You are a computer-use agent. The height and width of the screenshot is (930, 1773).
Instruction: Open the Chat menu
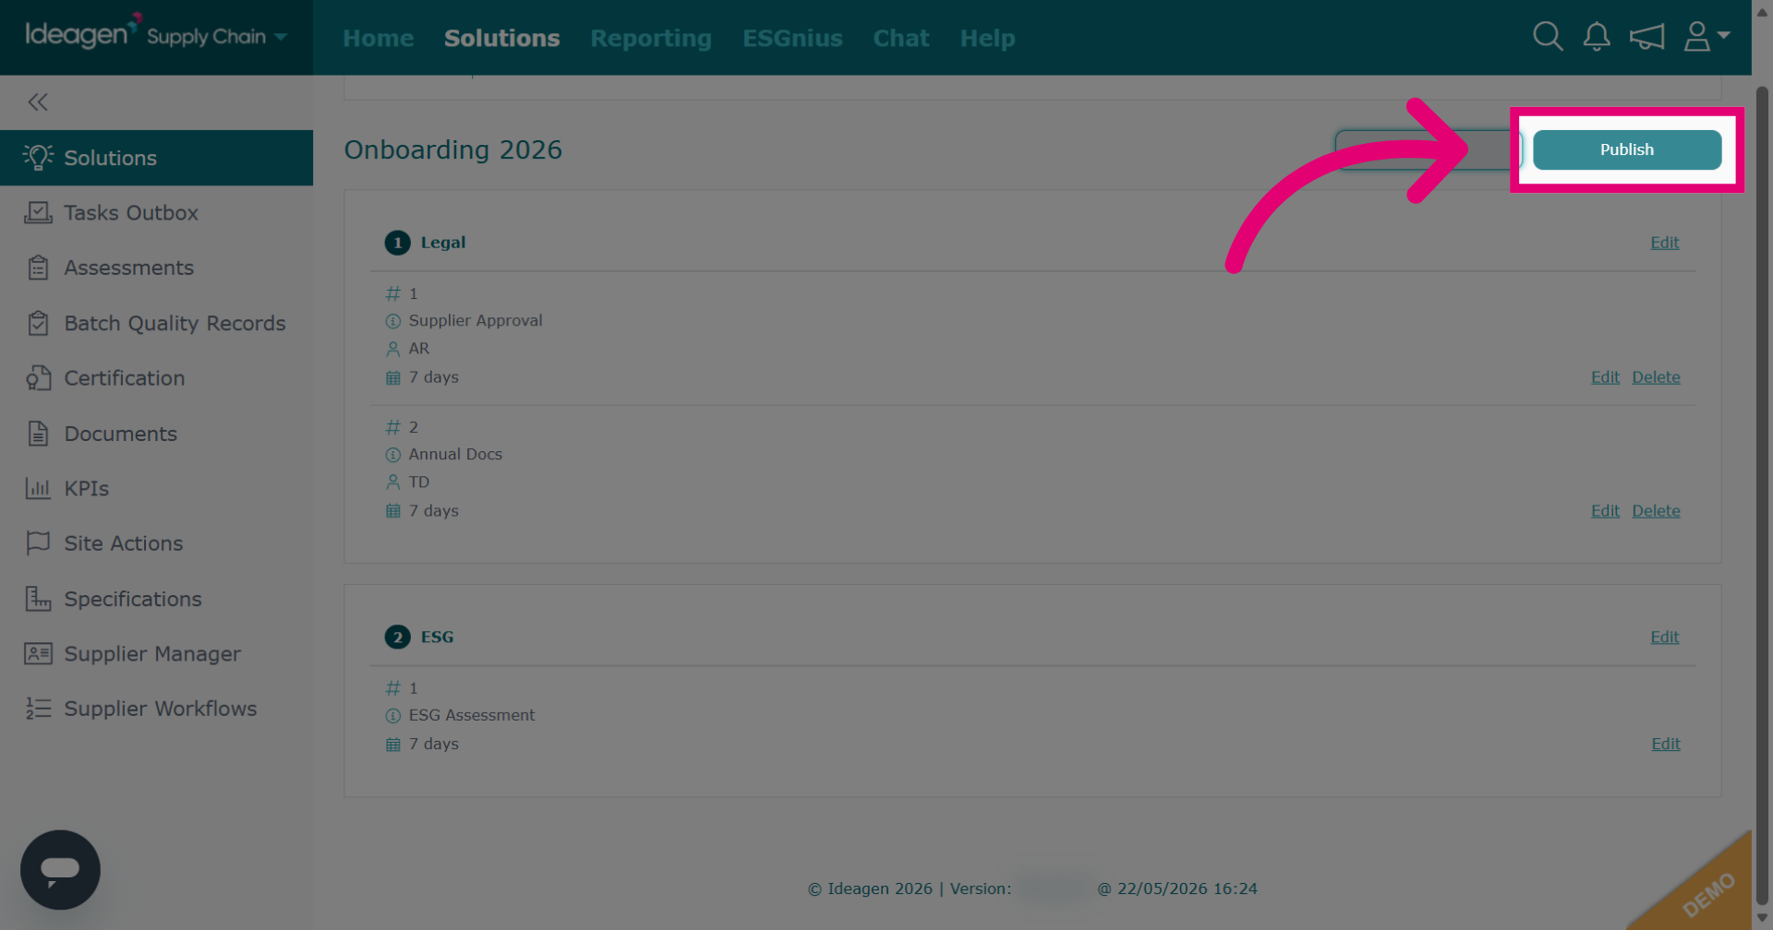click(x=901, y=38)
